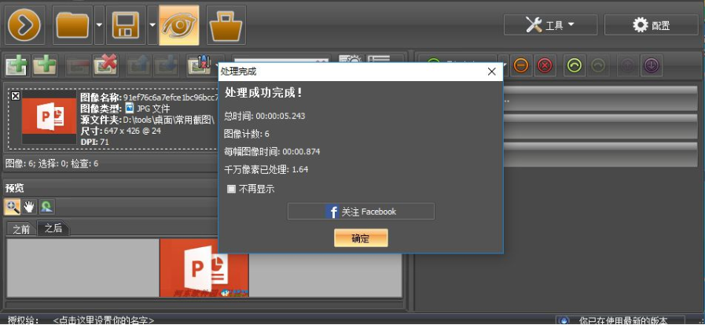Expand the dropdown beside the folder icon
Viewport: 705px width, 325px height.
[99, 25]
